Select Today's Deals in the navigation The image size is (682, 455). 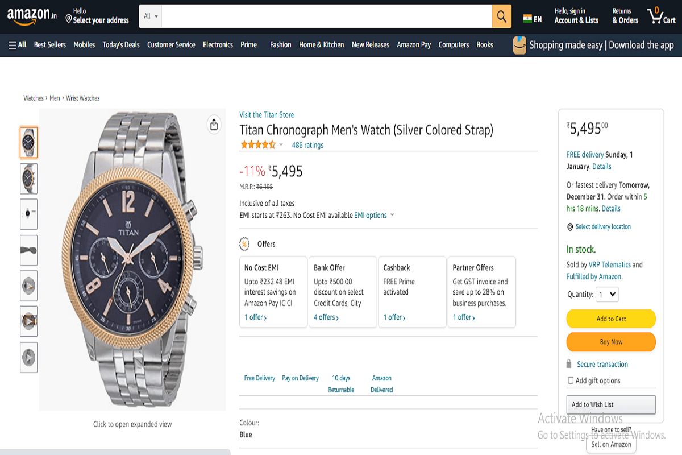[x=120, y=44]
